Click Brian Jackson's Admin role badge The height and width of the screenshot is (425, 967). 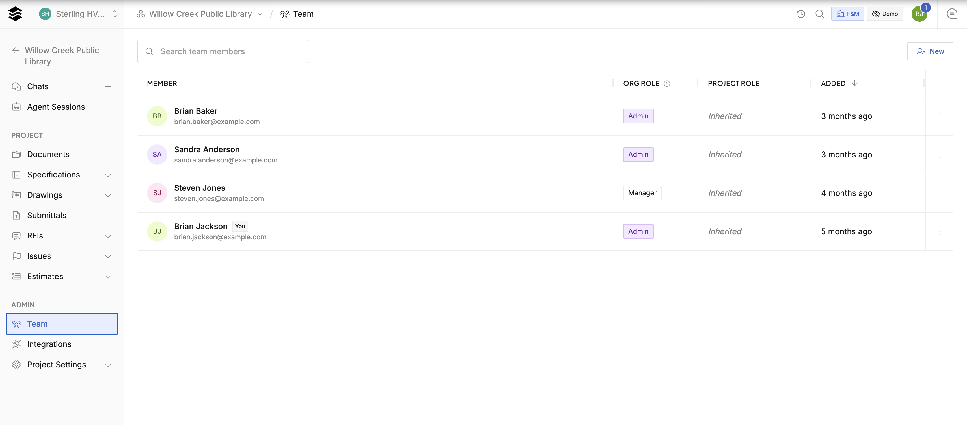pyautogui.click(x=638, y=231)
